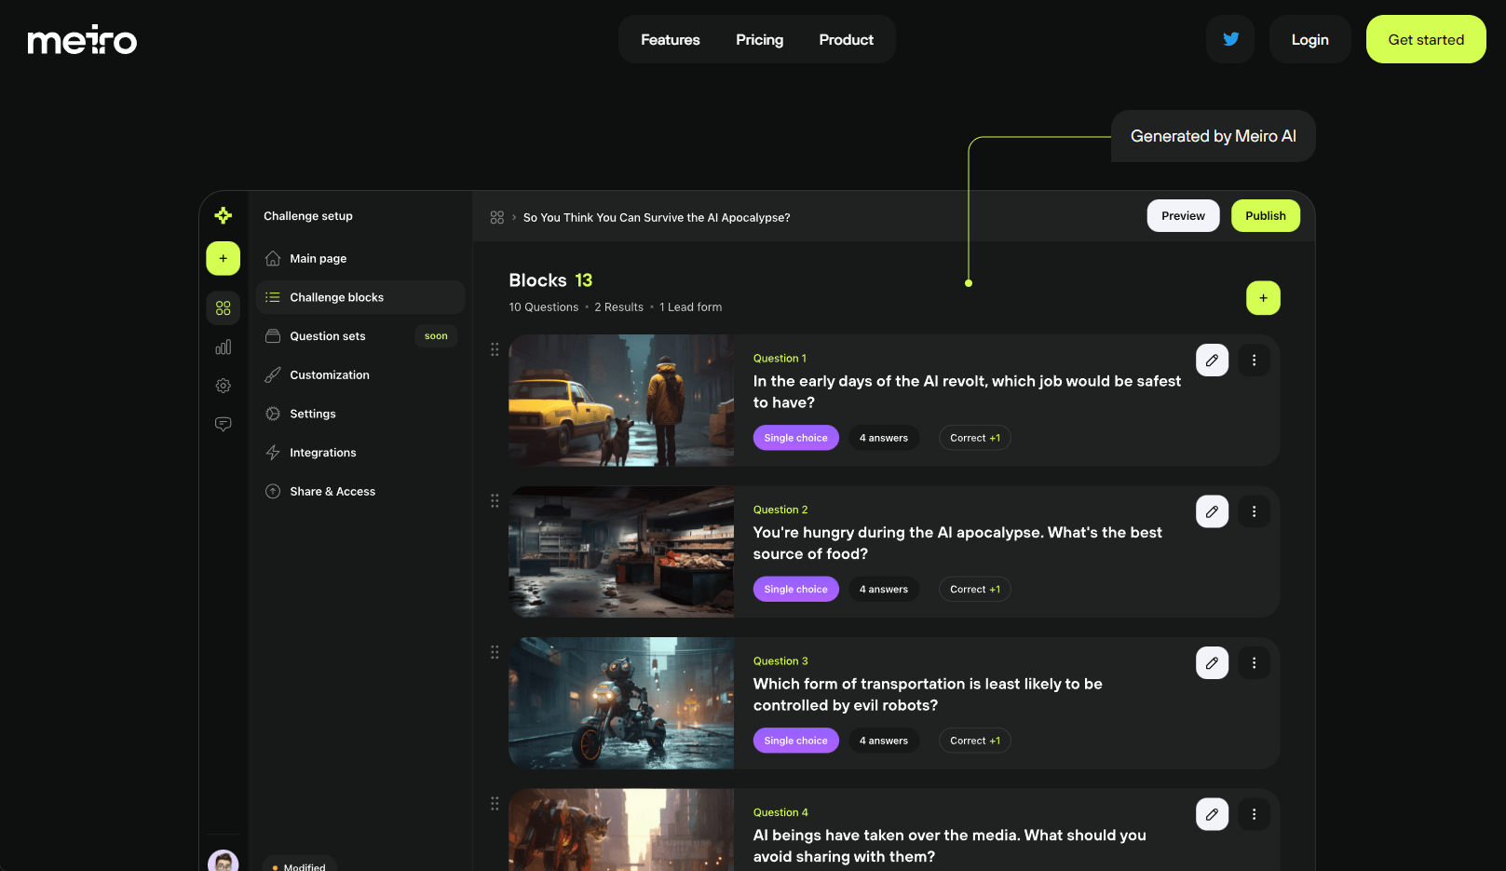Grab the drag handle for Question 4
Image resolution: width=1506 pixels, height=871 pixels.
495,803
